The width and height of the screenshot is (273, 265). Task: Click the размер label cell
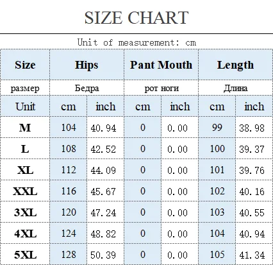point(25,89)
